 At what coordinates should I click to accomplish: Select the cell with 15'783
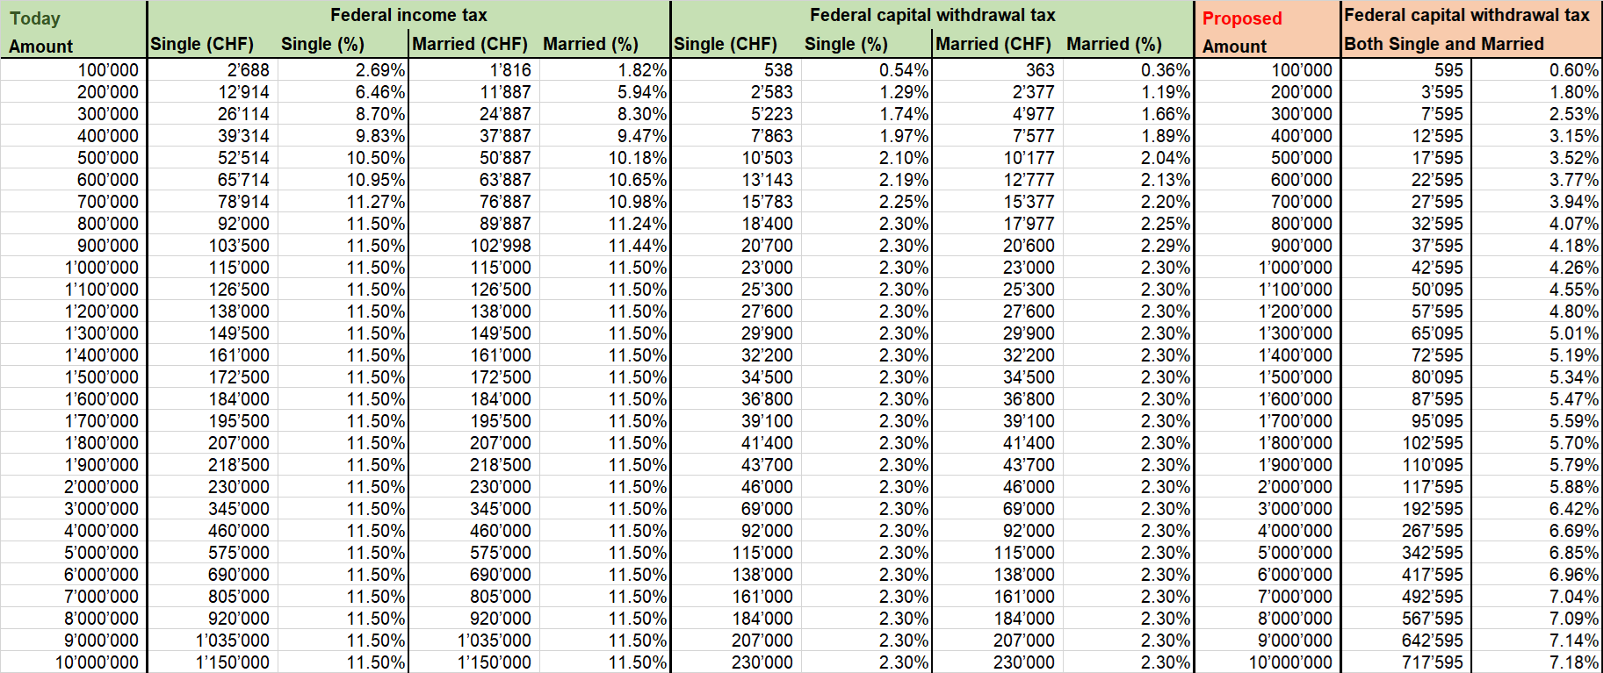[x=736, y=202]
